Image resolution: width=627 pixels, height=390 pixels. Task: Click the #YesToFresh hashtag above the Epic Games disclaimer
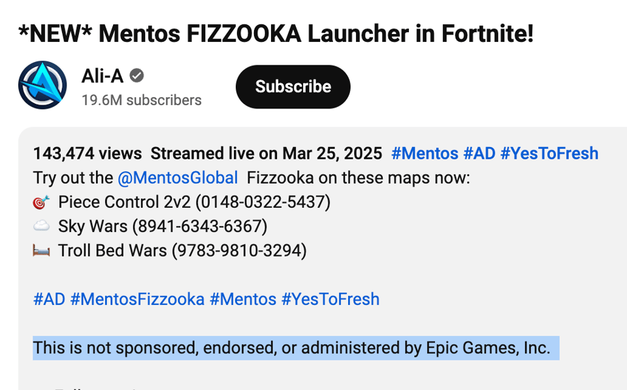point(330,299)
